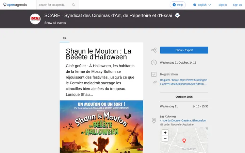Zoom in on the map
This screenshot has width=245, height=153.
[x=165, y=133]
